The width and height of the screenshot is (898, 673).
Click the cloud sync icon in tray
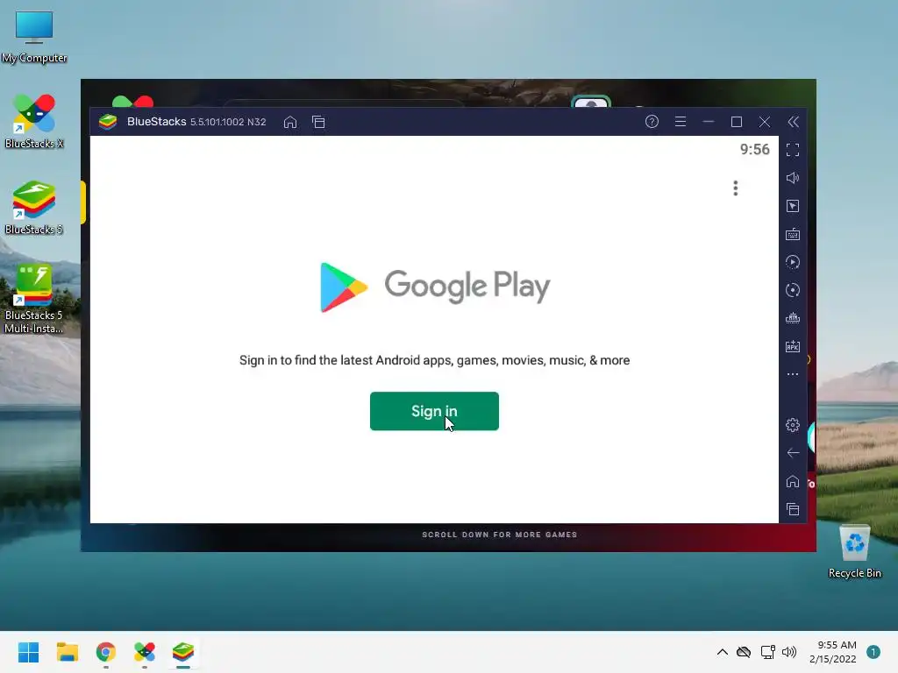[x=744, y=652]
